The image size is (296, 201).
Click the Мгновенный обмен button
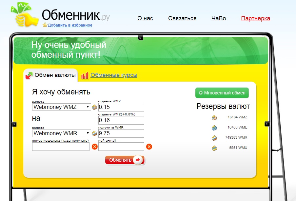click(222, 93)
